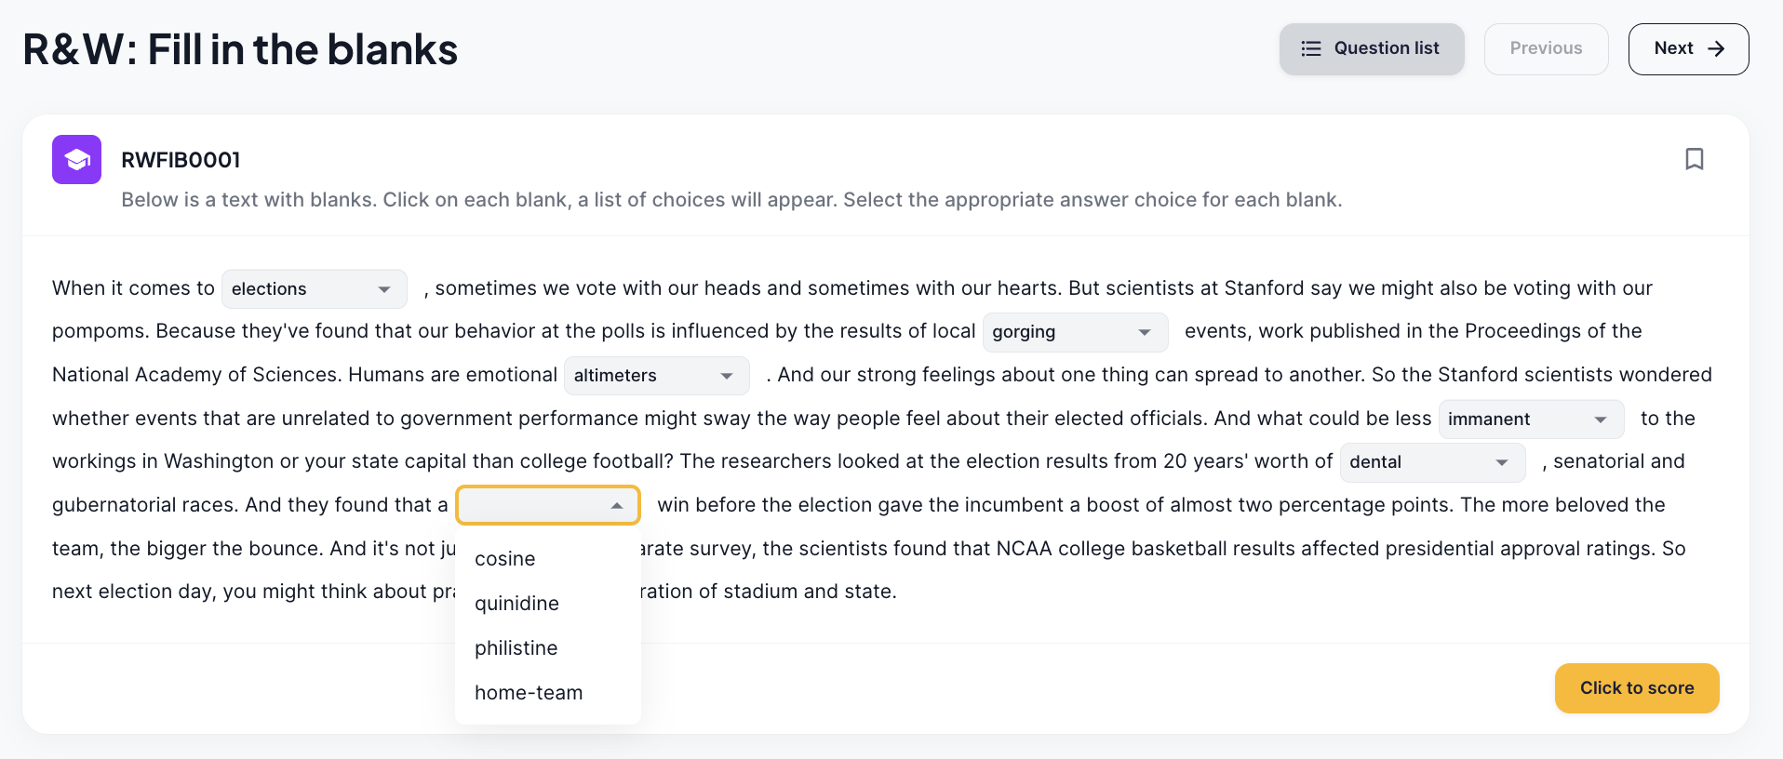Bookmark this question with the bookmark icon

point(1694,159)
